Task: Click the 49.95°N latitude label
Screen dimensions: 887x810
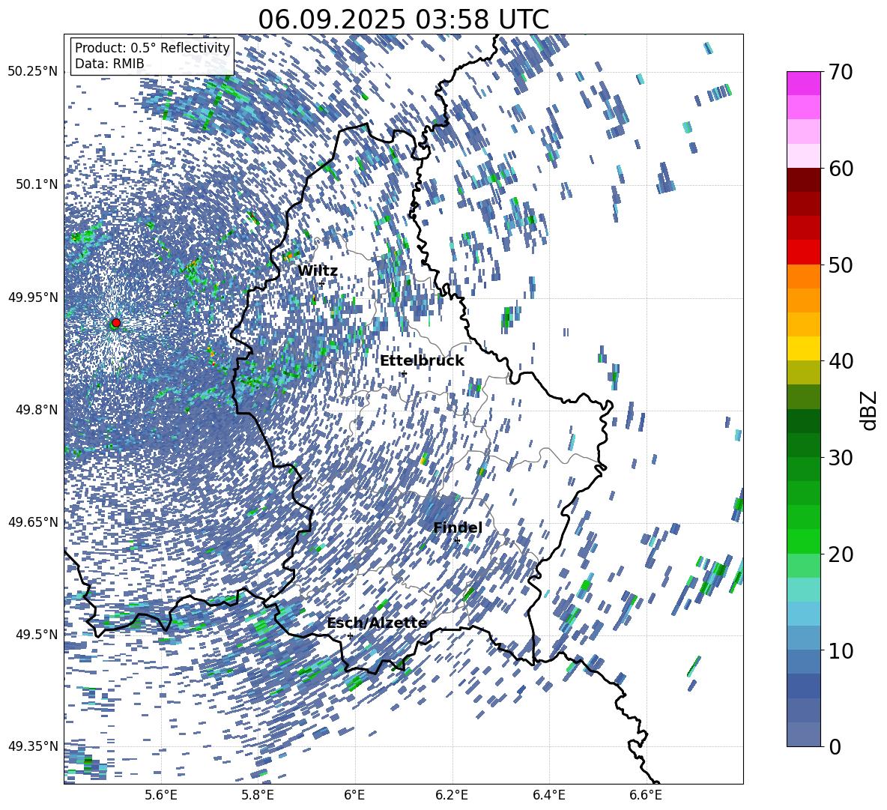Action: [33, 297]
